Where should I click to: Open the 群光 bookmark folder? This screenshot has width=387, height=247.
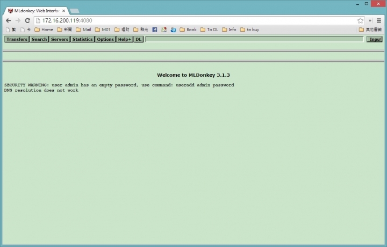tap(141, 30)
